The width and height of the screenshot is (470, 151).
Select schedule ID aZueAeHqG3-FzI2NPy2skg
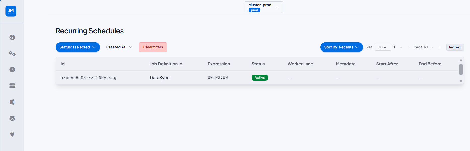[x=88, y=78]
